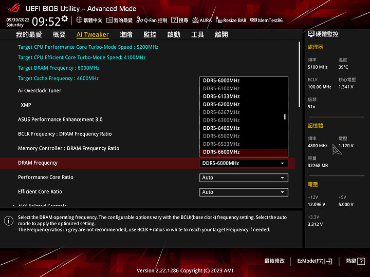Viewport: 370px width, 277px height.
Task: Open the clock settings gear icon
Action: pos(65,18)
